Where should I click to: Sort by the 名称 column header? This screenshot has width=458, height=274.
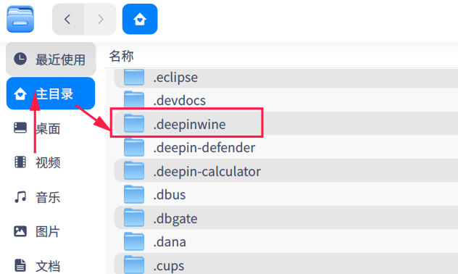tap(122, 56)
